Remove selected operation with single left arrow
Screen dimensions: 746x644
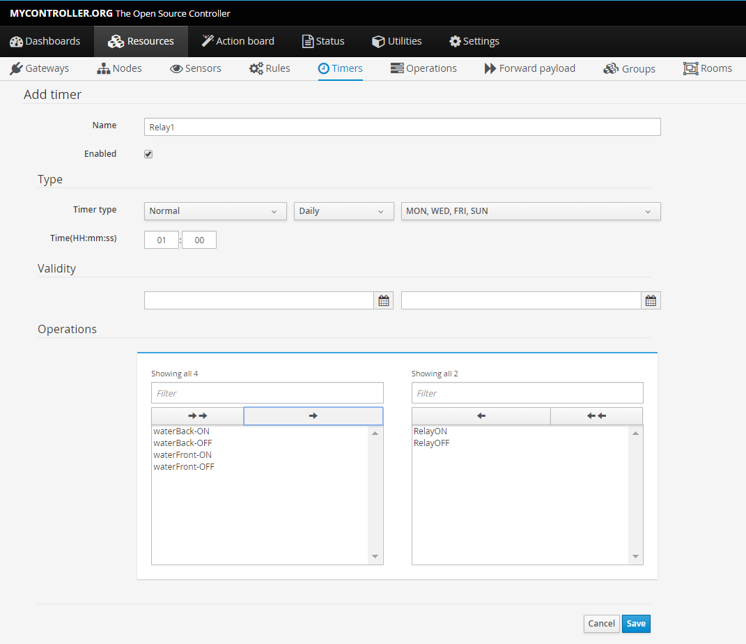(x=481, y=416)
